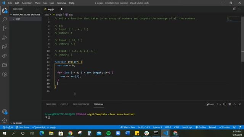
Task: Open the Go menu
Action: tap(45, 3)
